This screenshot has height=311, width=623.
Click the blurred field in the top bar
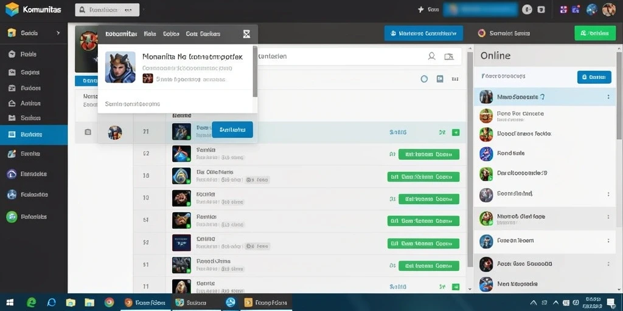click(x=481, y=10)
